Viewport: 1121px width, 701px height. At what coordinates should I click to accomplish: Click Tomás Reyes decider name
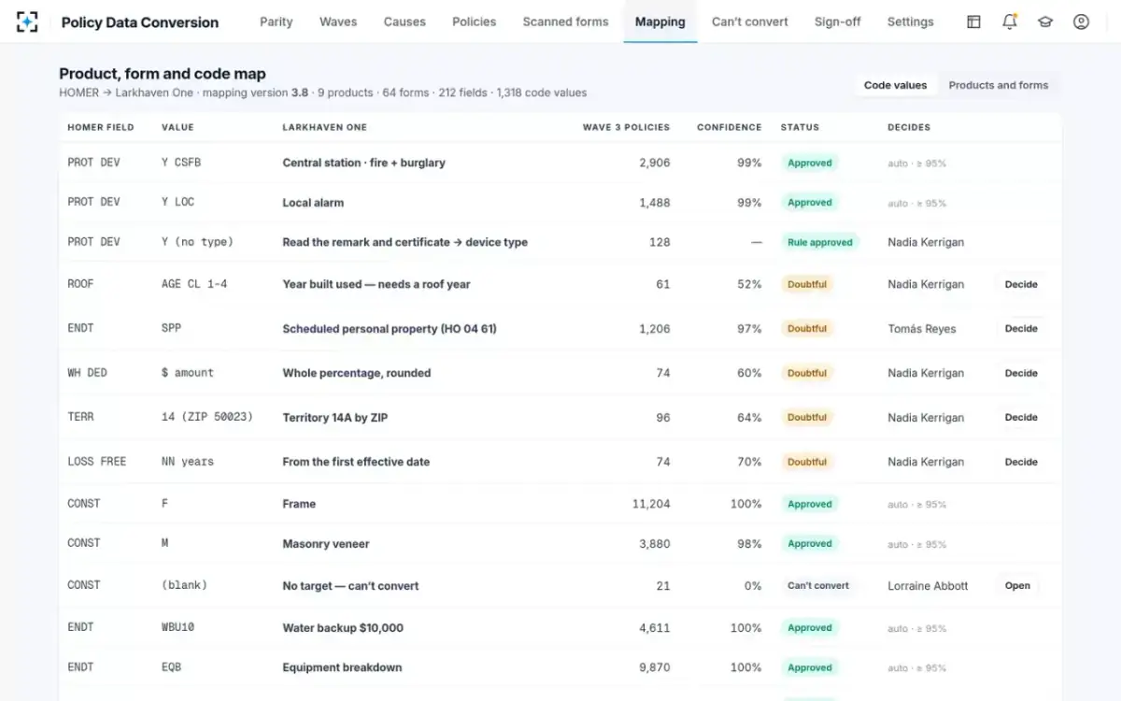(922, 329)
